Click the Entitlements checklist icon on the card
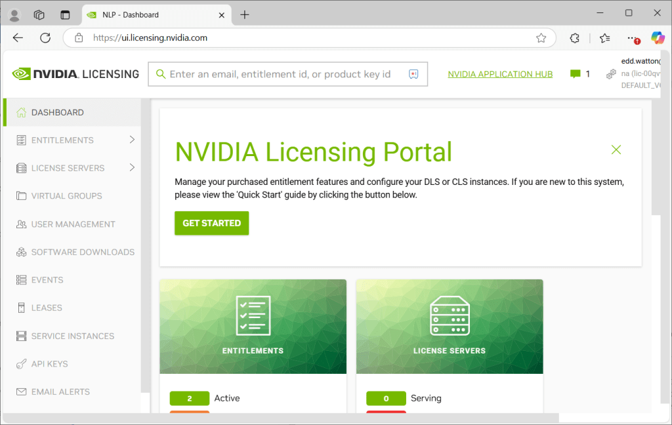Image resolution: width=672 pixels, height=425 pixels. pyautogui.click(x=253, y=315)
